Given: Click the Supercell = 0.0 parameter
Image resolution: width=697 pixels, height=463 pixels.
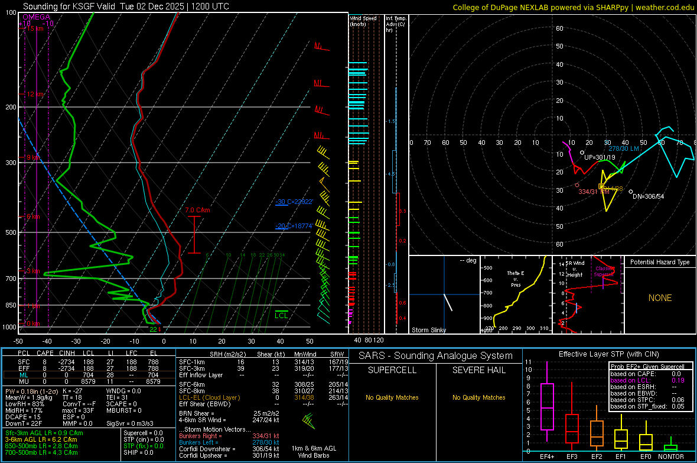Looking at the screenshot, I should coord(143,433).
